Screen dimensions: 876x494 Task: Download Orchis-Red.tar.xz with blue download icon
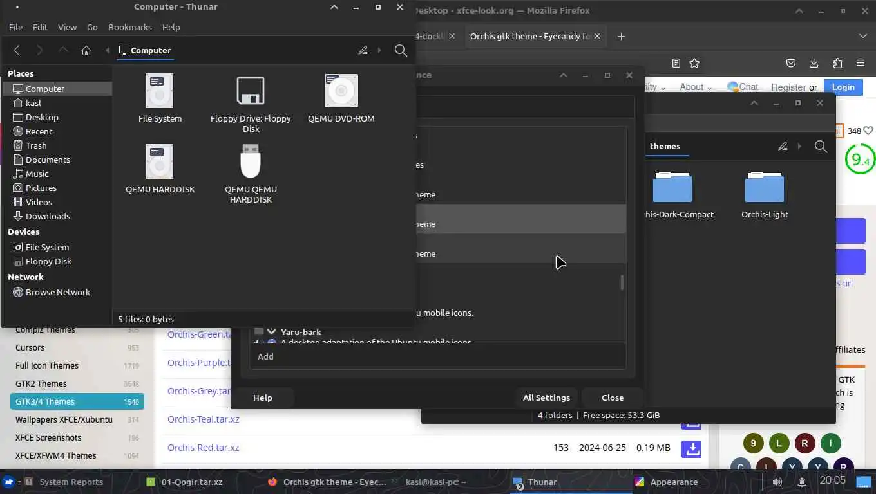point(692,448)
